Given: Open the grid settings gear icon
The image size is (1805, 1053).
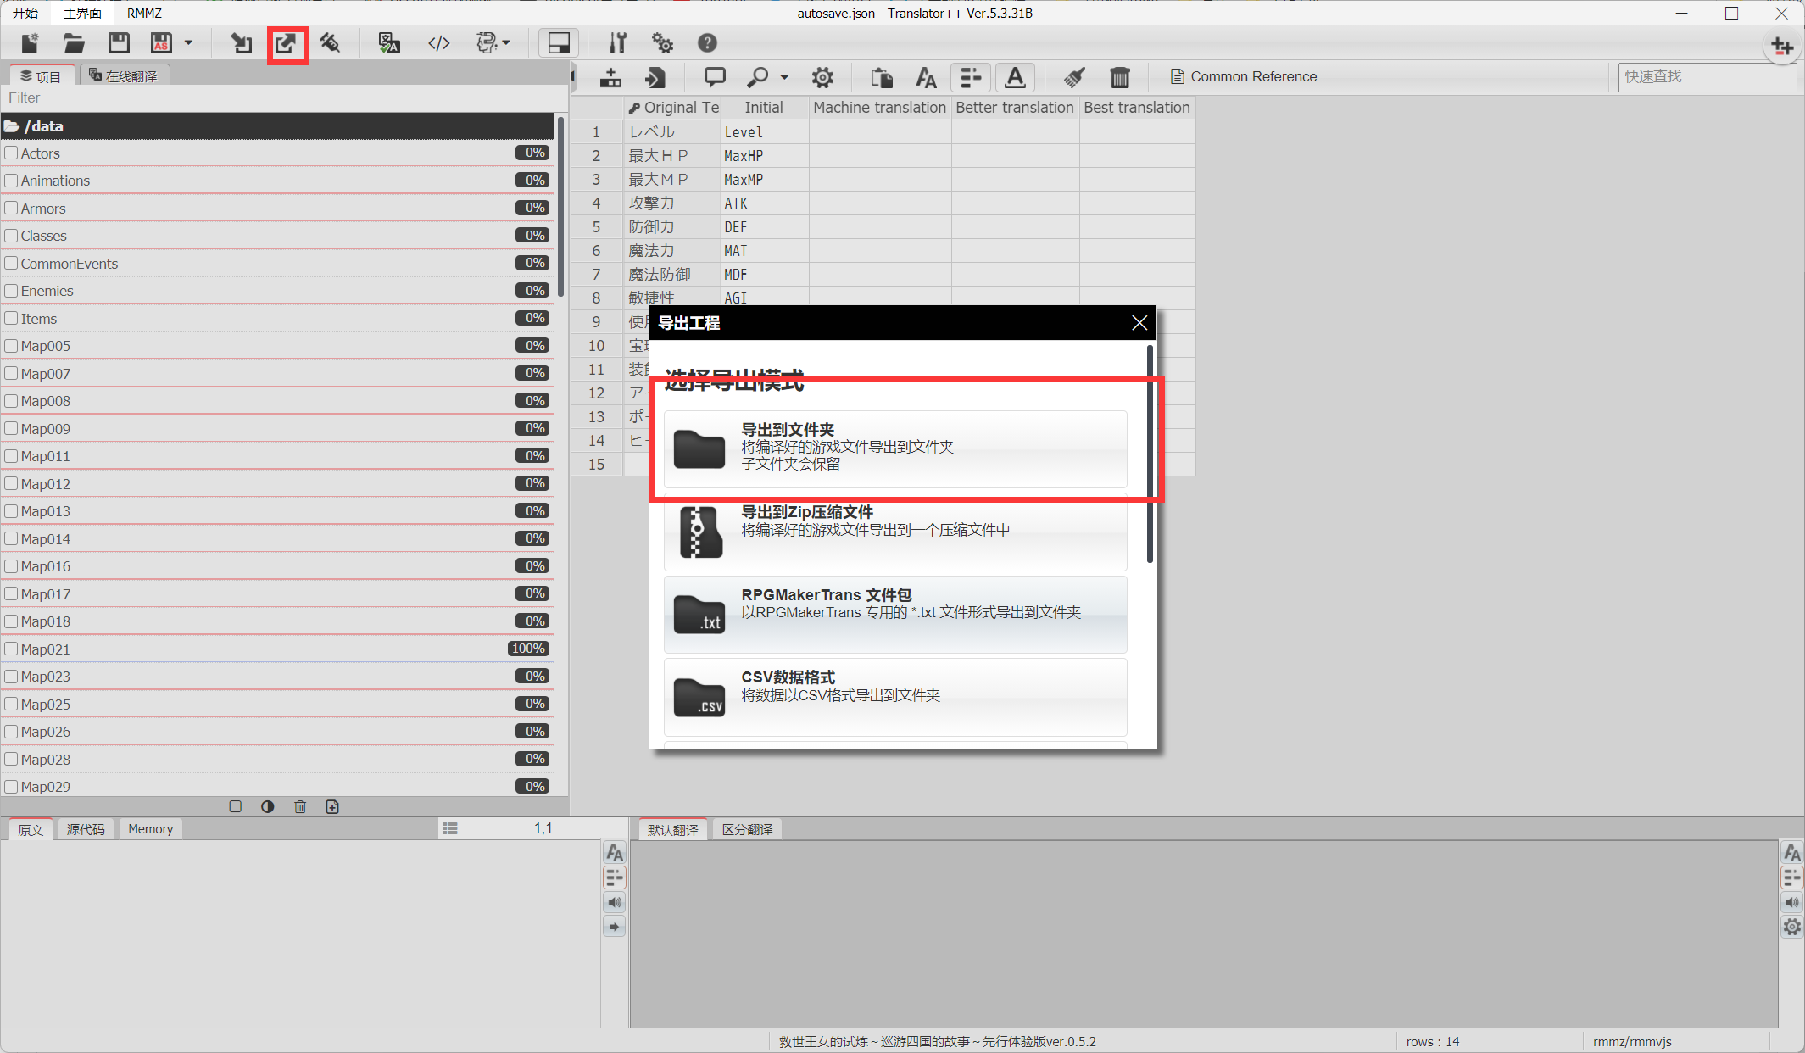Looking at the screenshot, I should point(822,77).
